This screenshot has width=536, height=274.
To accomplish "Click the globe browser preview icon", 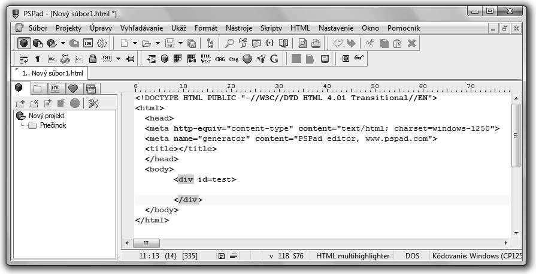I will [247, 59].
